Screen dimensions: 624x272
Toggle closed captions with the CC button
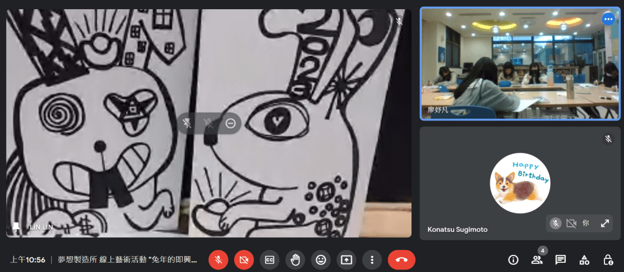(269, 260)
